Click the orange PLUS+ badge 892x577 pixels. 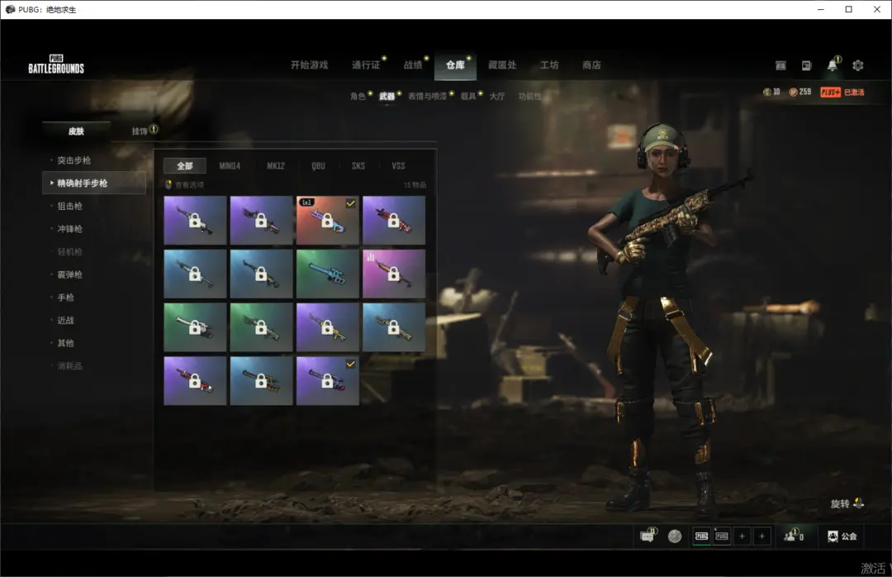pyautogui.click(x=831, y=93)
